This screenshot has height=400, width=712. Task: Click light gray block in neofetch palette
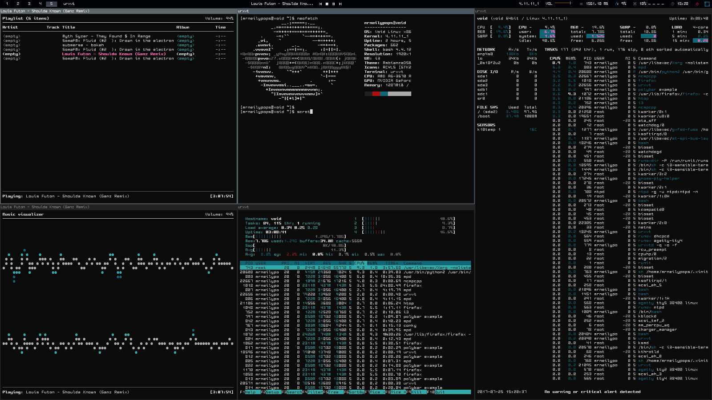pyautogui.click(x=400, y=94)
